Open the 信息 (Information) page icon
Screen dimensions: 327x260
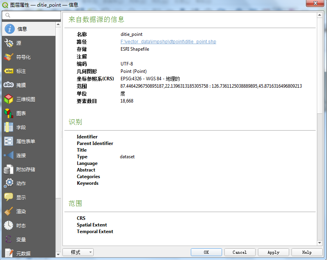coord(10,29)
